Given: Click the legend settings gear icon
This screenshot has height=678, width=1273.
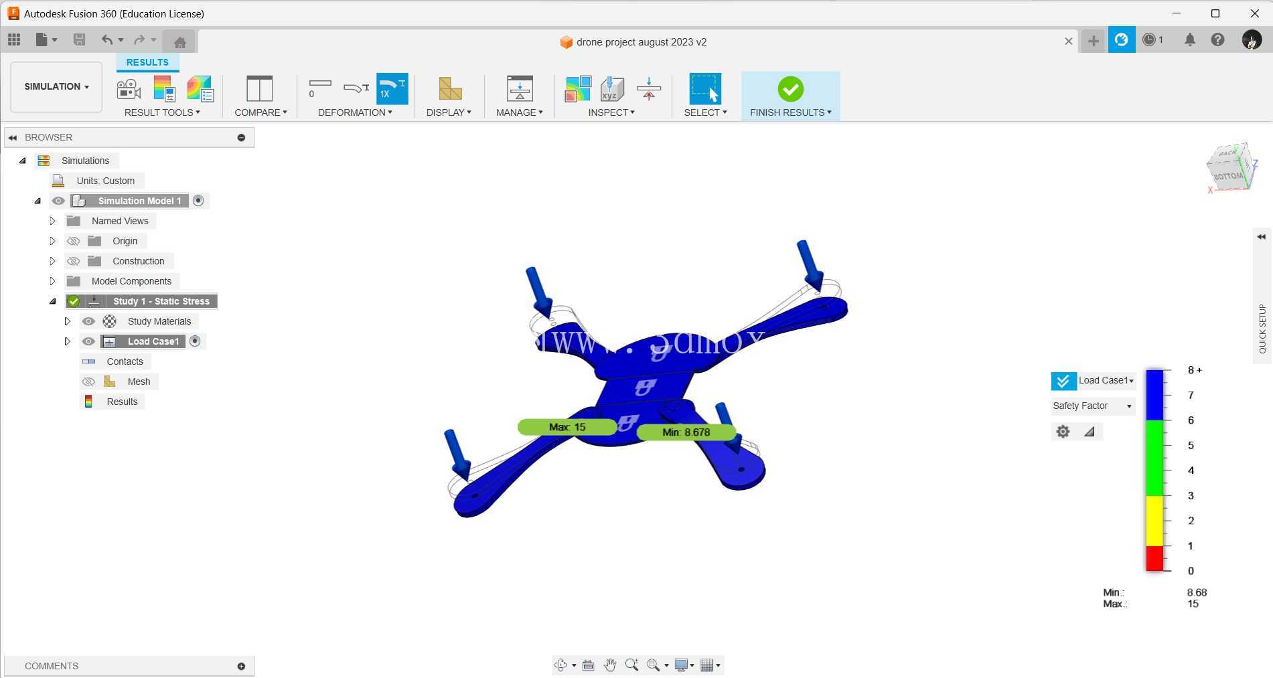Looking at the screenshot, I should tap(1063, 432).
